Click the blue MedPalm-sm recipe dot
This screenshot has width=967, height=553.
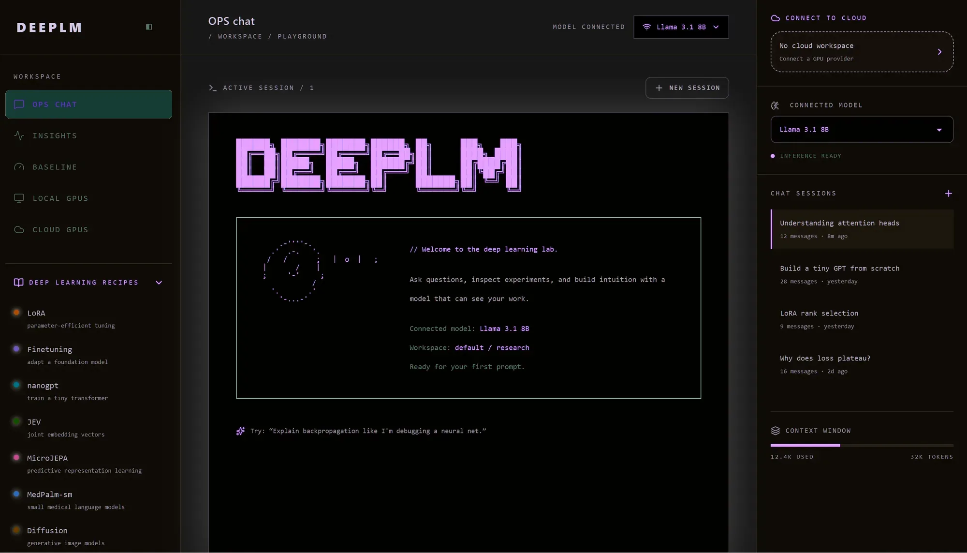click(16, 494)
